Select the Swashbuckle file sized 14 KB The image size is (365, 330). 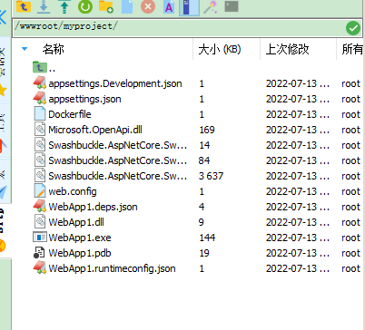coord(118,145)
